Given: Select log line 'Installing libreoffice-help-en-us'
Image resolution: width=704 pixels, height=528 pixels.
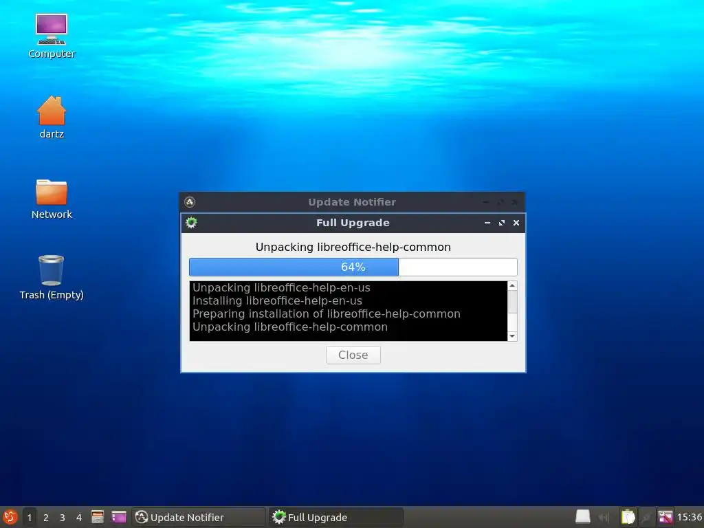Looking at the screenshot, I should (277, 301).
